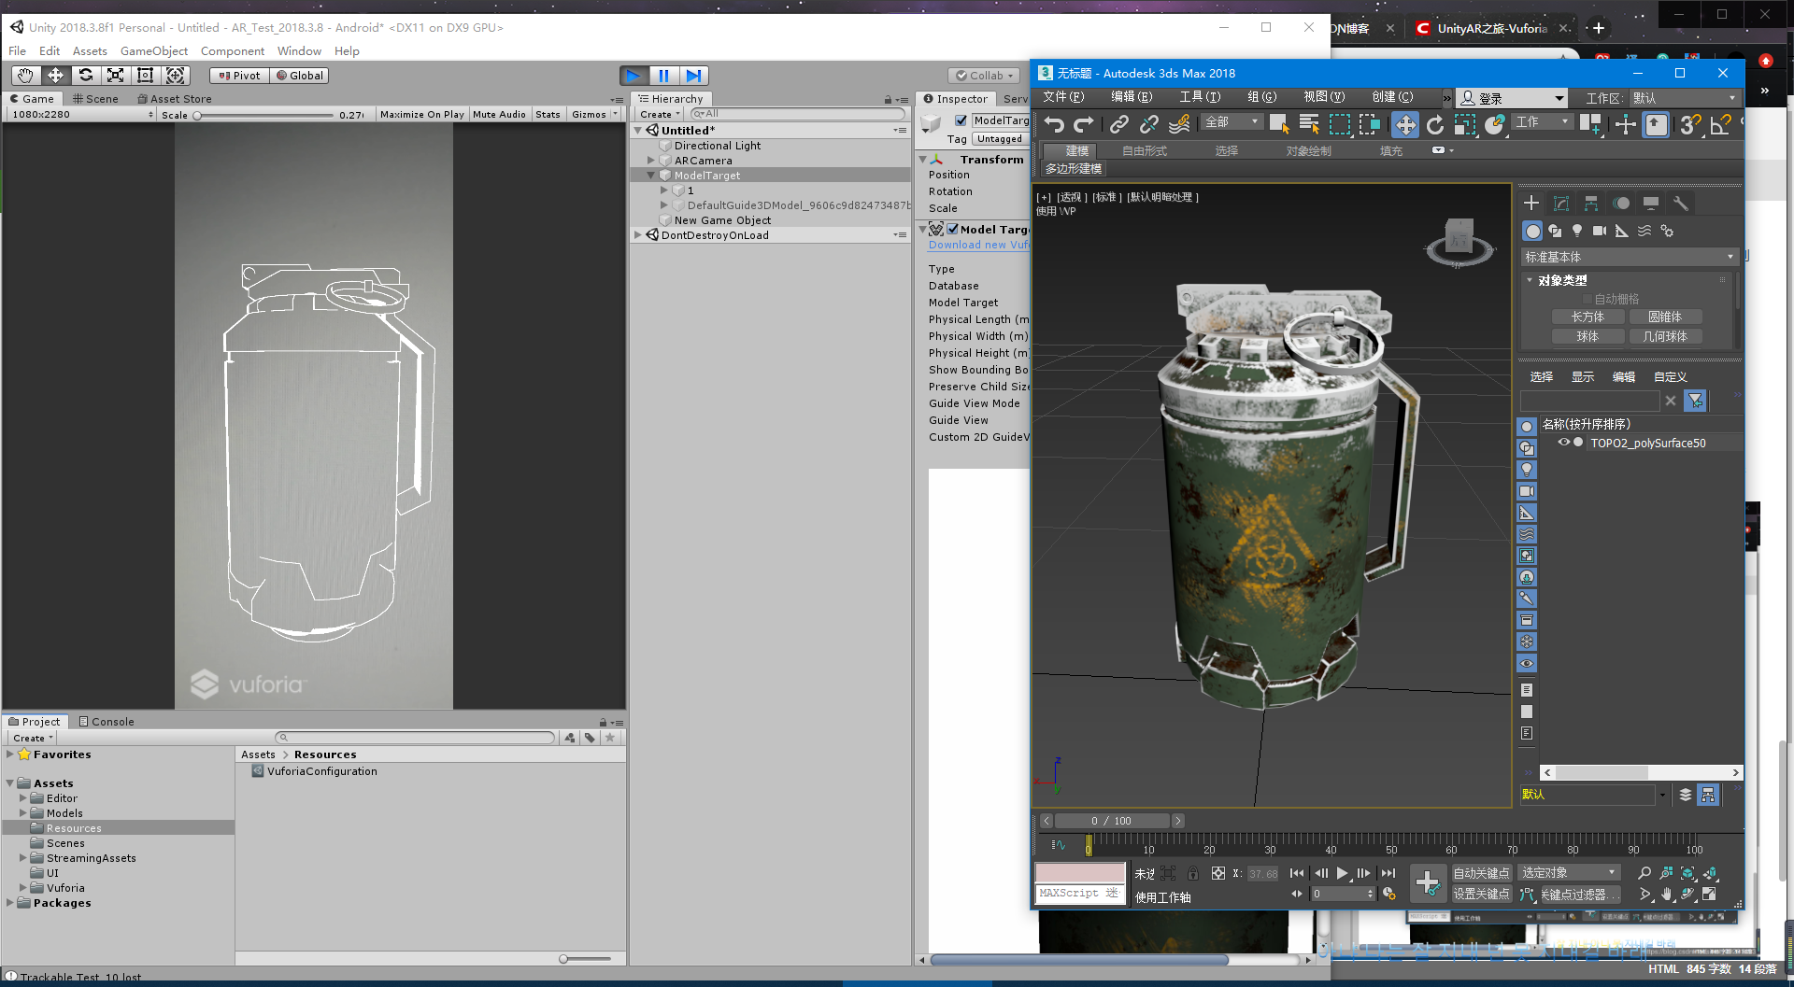Select Lights category in Create panel
The image size is (1794, 987).
(x=1577, y=231)
